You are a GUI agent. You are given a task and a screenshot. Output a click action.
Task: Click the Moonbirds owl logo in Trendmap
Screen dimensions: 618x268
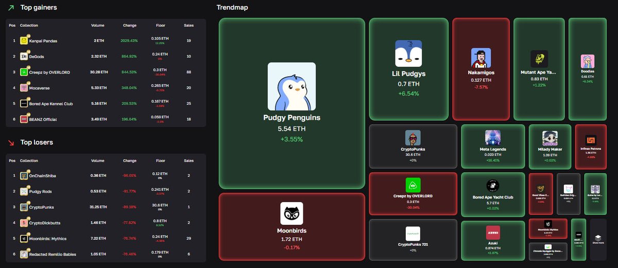click(x=291, y=213)
